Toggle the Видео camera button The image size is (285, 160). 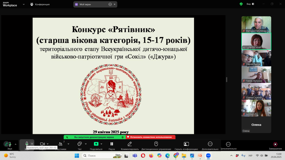coord(42,144)
